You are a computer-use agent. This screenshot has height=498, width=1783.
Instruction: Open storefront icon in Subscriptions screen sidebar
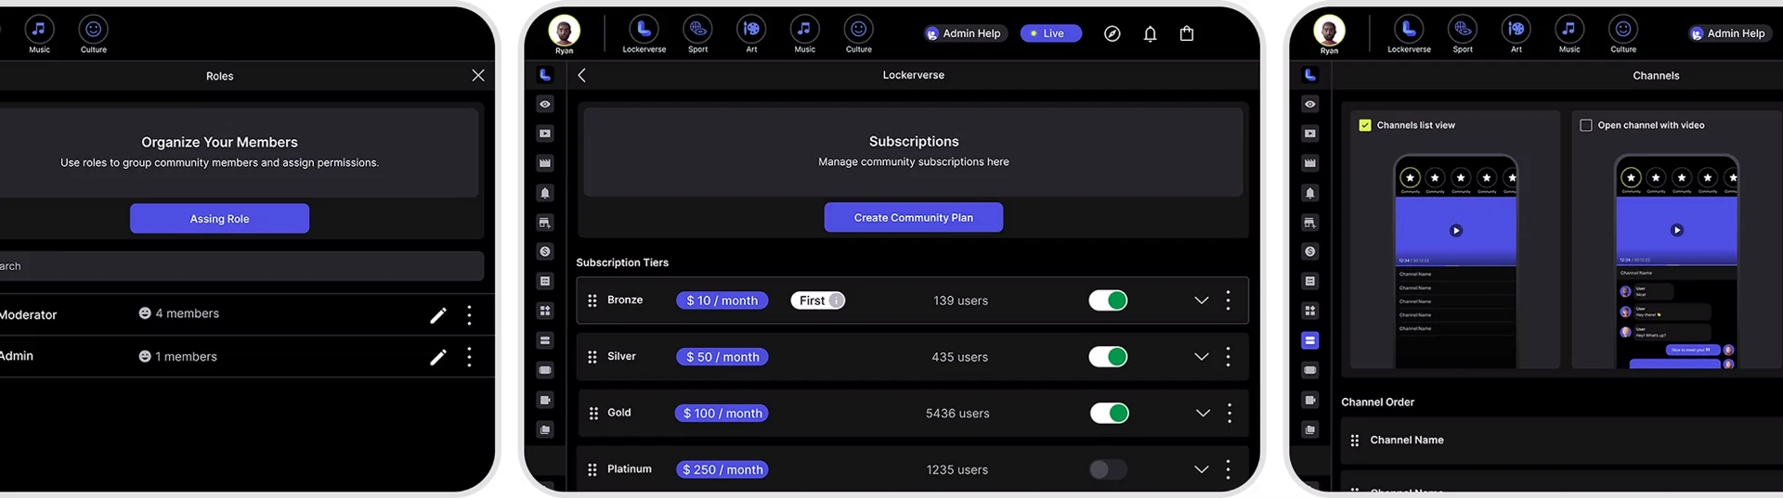pyautogui.click(x=545, y=223)
